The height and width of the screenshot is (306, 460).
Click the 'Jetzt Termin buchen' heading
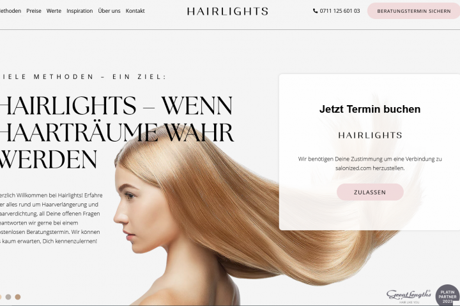(370, 109)
